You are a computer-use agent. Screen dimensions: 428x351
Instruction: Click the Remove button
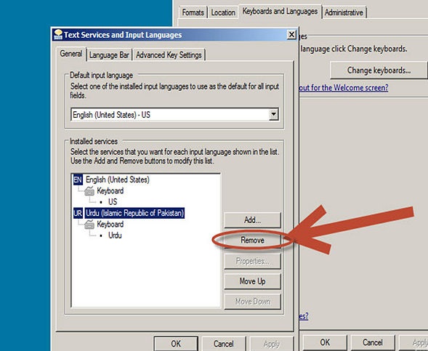click(252, 241)
